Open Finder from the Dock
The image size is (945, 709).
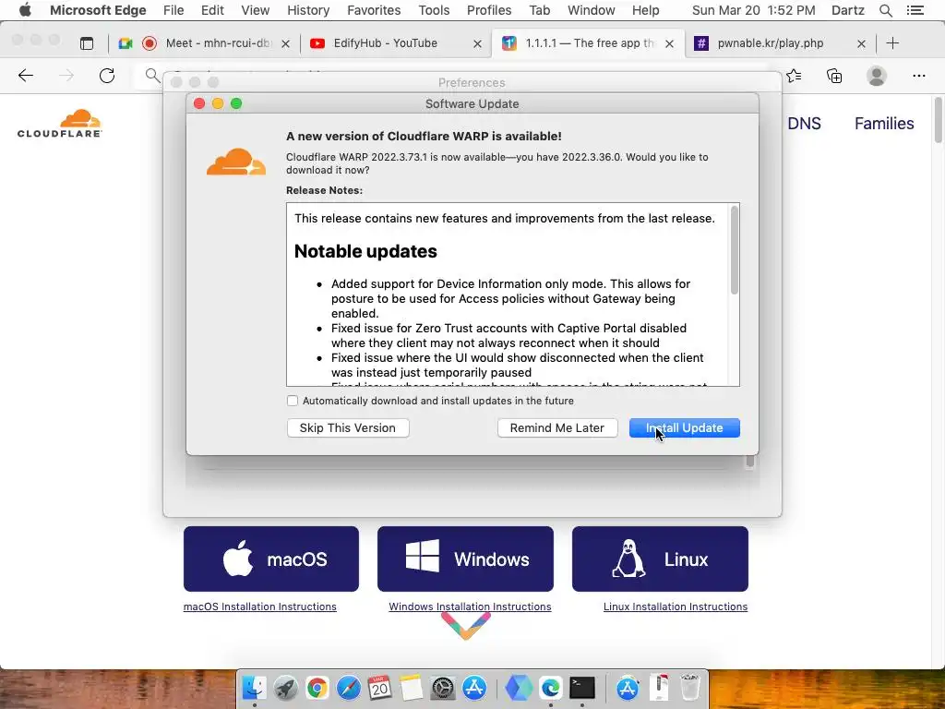[255, 687]
